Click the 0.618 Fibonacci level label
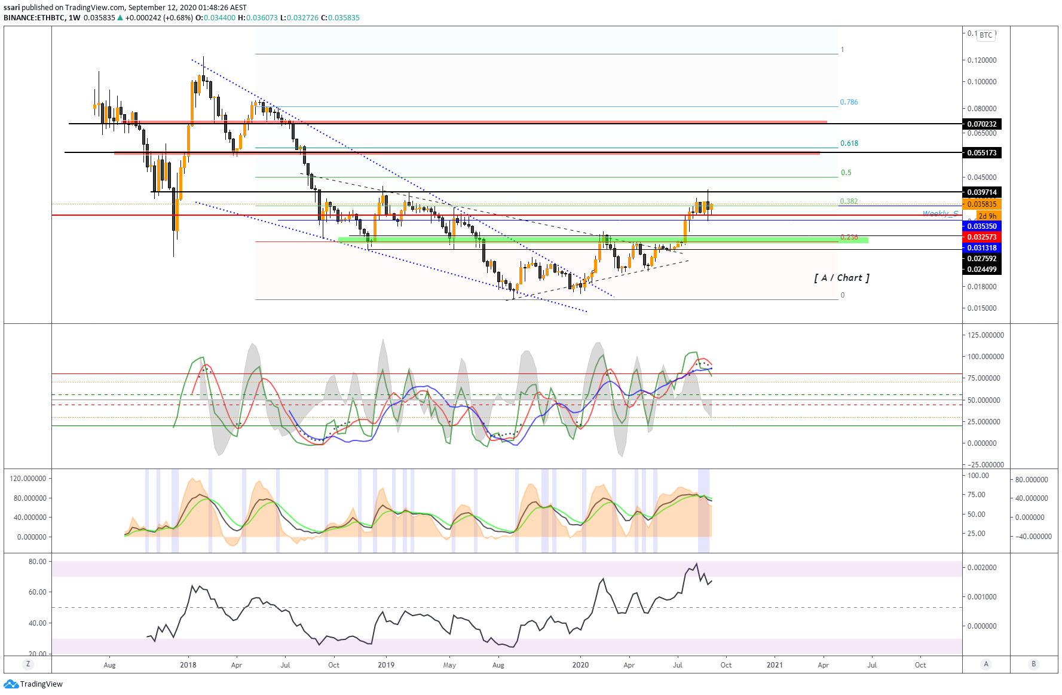 [x=849, y=143]
